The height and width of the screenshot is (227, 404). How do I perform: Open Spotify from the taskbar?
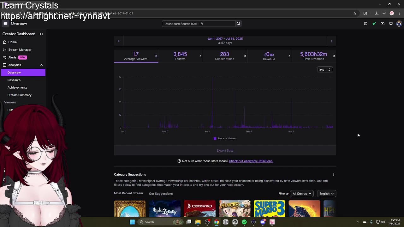(244, 222)
